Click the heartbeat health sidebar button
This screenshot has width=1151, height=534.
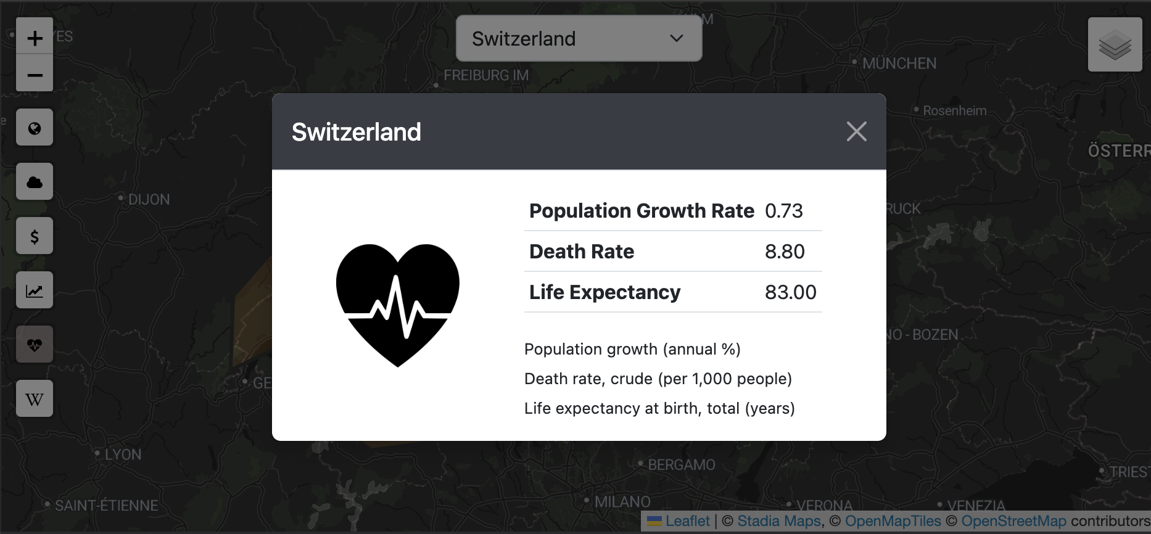[x=35, y=345]
